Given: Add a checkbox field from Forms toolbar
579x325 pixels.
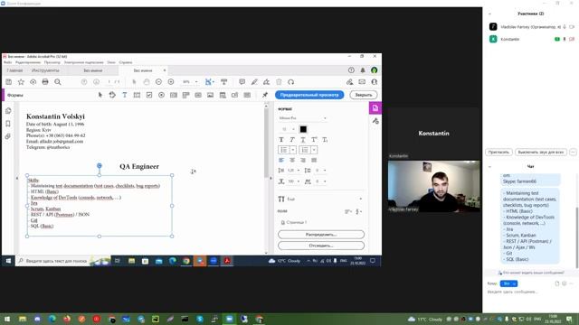Looking at the screenshot, I should [149, 95].
